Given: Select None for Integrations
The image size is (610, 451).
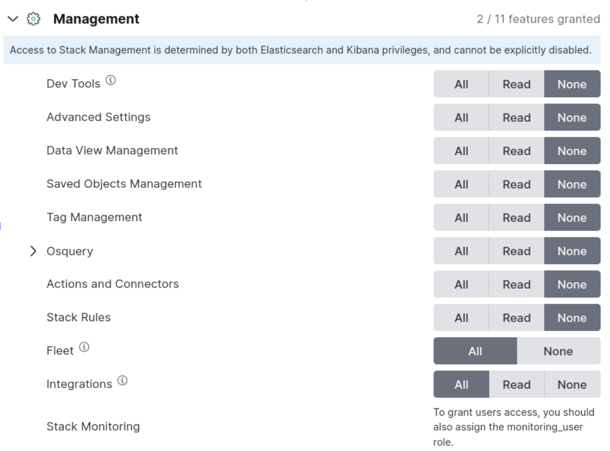Looking at the screenshot, I should (572, 385).
